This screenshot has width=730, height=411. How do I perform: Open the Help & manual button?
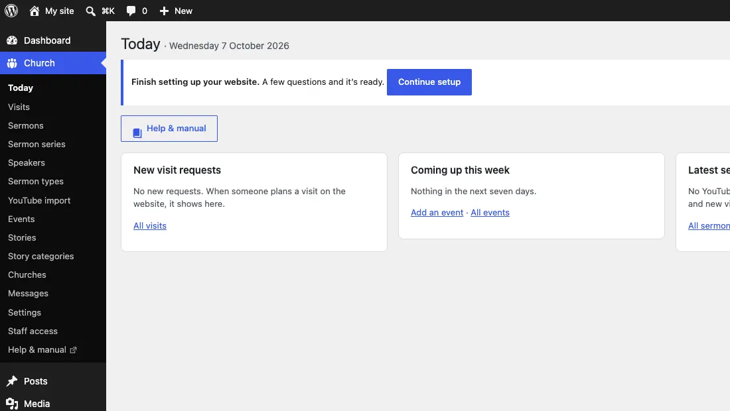[169, 129]
